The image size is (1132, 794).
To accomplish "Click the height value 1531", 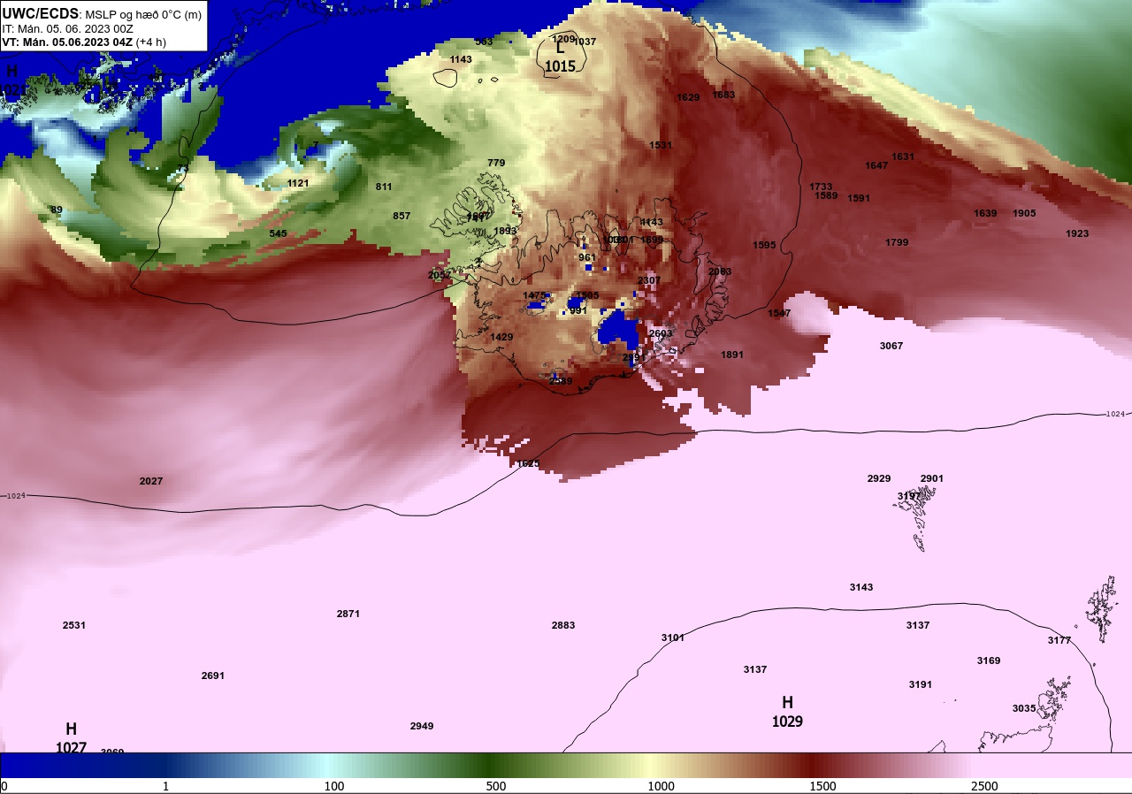I will (661, 145).
